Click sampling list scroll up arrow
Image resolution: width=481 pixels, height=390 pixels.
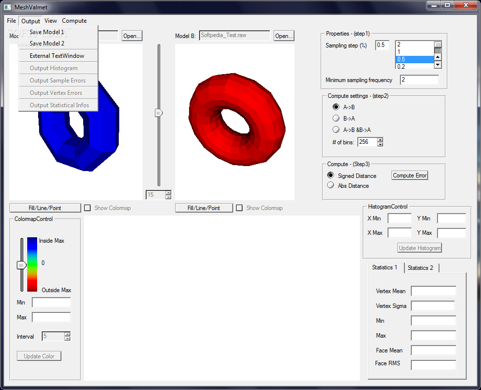point(438,57)
